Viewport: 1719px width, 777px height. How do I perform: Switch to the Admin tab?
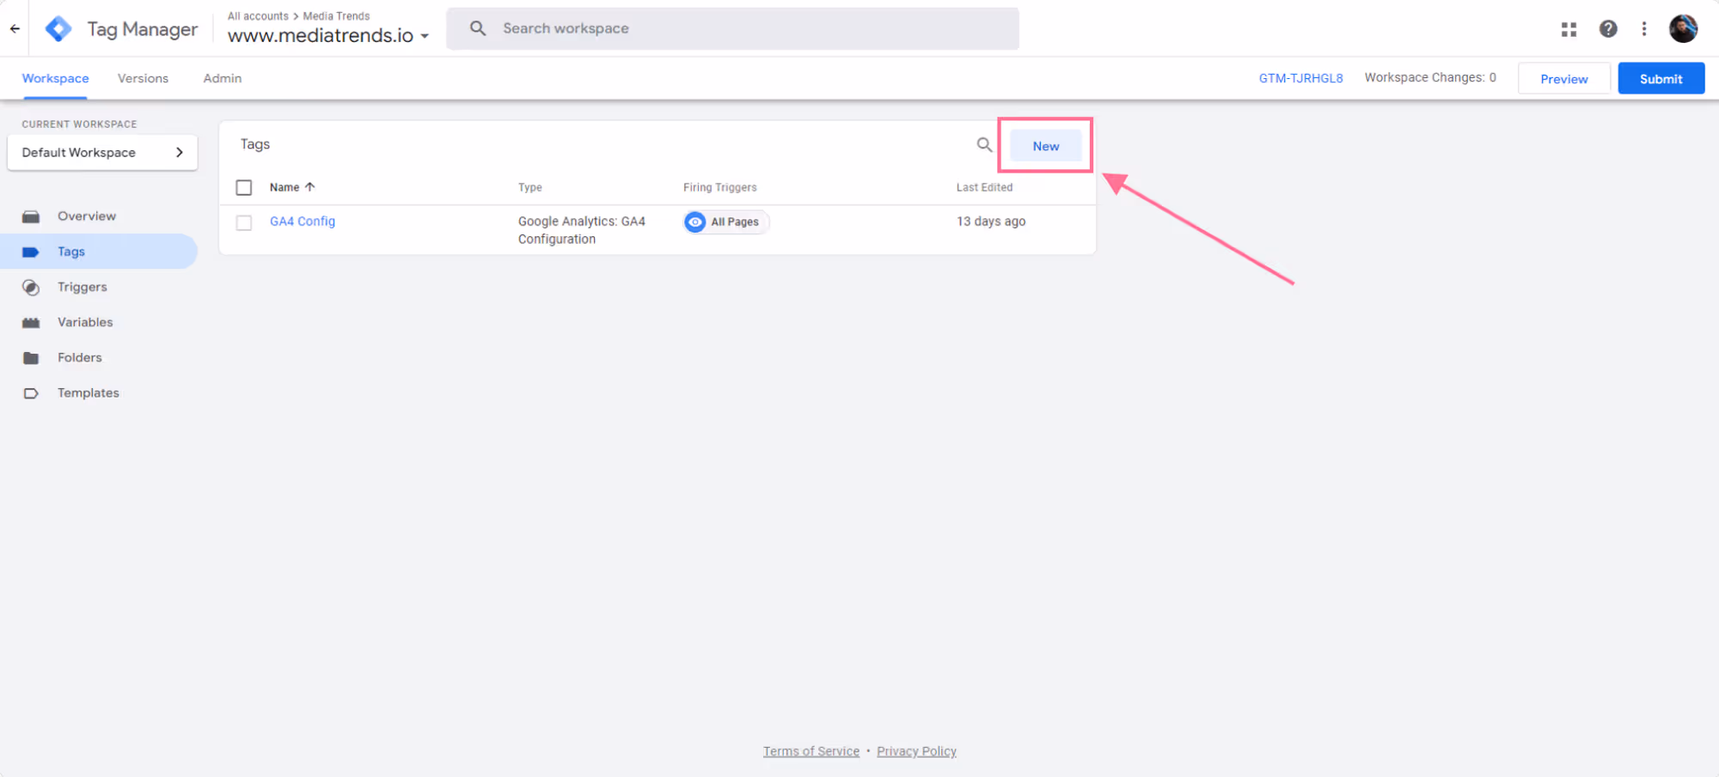click(223, 78)
